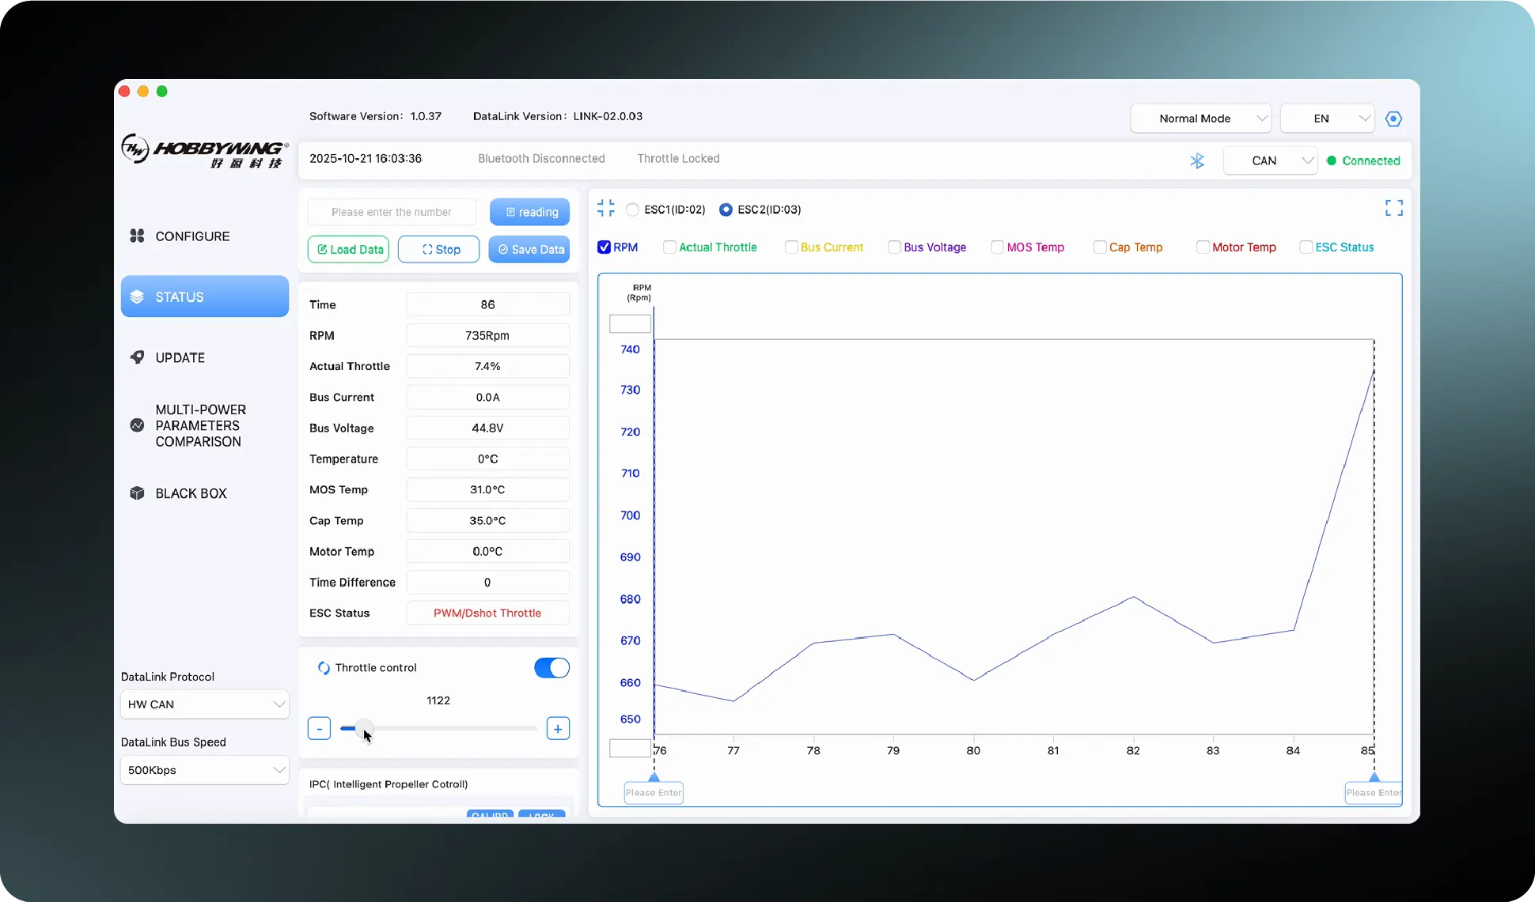Click the Load Data button
The image size is (1535, 902).
[x=347, y=249]
